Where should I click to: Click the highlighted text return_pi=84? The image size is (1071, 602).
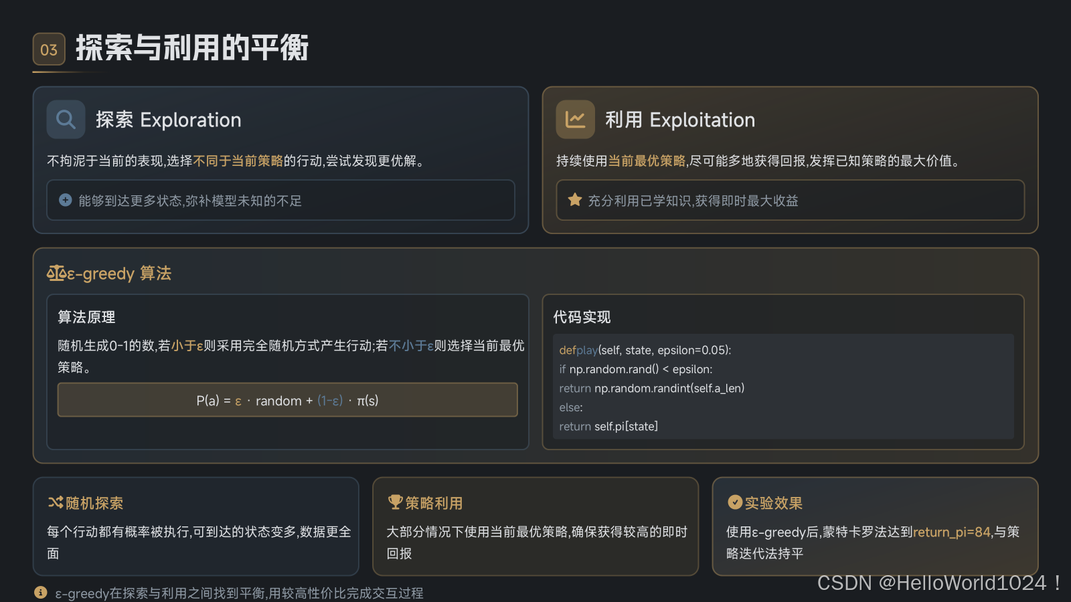[951, 532]
